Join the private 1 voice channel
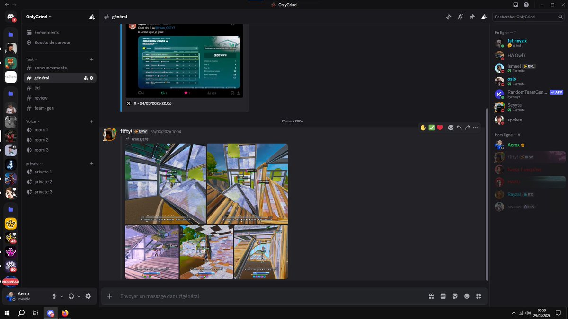 click(x=60, y=172)
